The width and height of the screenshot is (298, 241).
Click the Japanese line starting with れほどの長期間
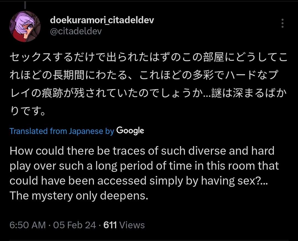point(144,75)
